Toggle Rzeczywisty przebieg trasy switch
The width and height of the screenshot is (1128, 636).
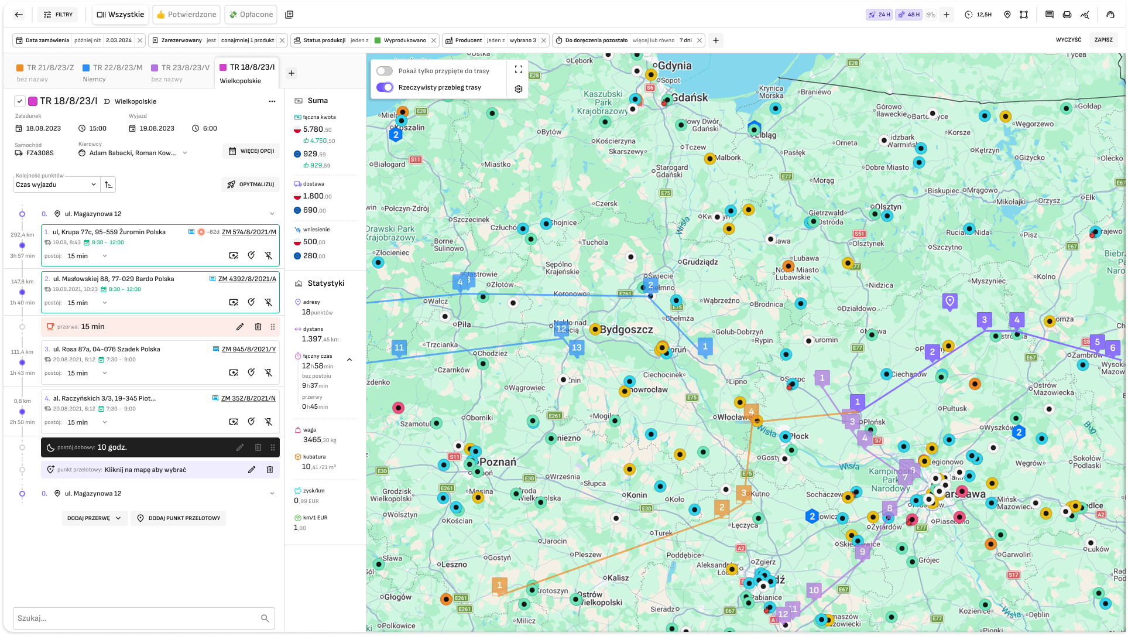385,87
